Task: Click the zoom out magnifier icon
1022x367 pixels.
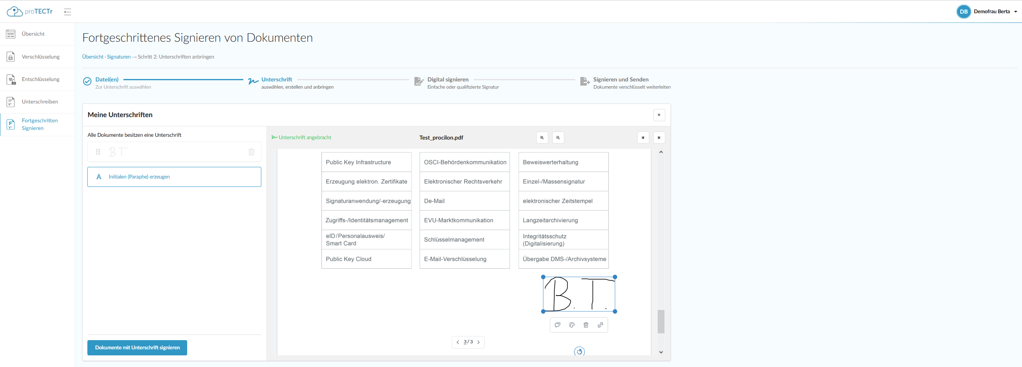Action: pyautogui.click(x=558, y=138)
